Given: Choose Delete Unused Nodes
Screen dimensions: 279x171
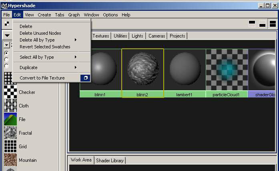Looking at the screenshot, I should [40, 33].
